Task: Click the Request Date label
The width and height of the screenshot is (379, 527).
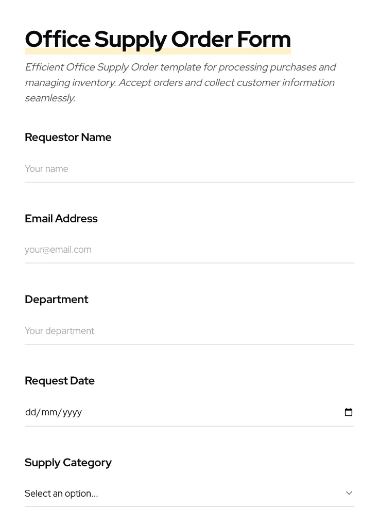Action: (x=60, y=381)
